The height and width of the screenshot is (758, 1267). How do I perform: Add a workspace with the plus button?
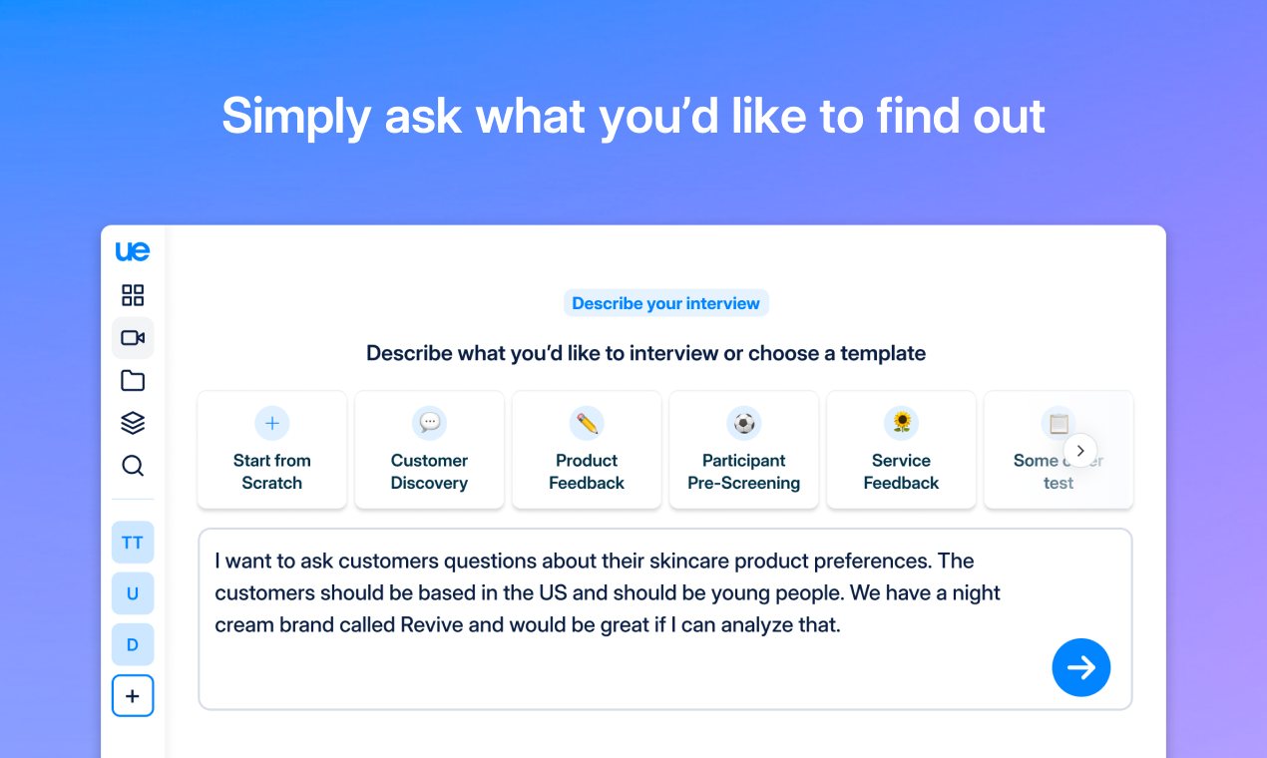pyautogui.click(x=133, y=695)
